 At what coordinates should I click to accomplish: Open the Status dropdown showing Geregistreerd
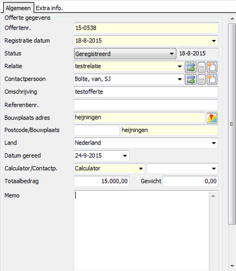point(125,54)
